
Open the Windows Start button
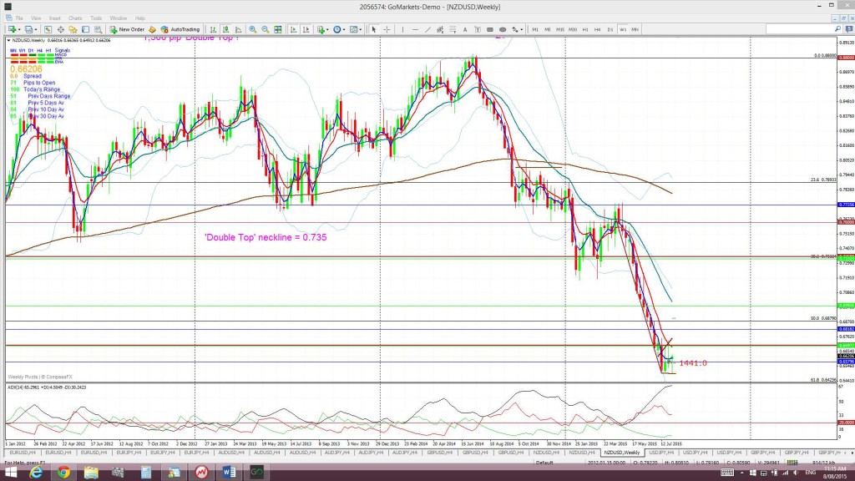pyautogui.click(x=11, y=473)
